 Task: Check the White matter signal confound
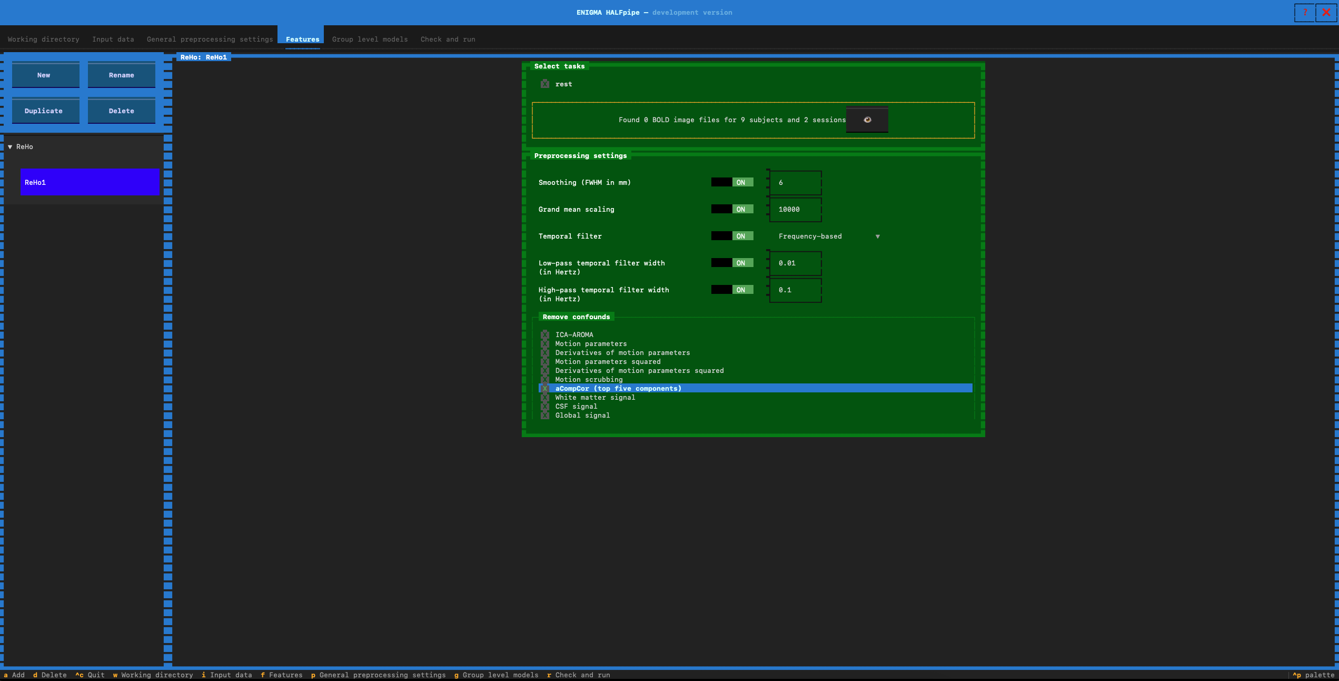(x=545, y=397)
